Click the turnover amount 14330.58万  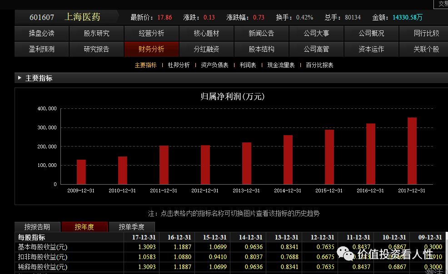408,17
